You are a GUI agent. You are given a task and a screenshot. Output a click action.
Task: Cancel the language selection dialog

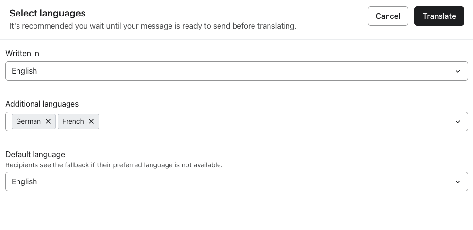(388, 16)
